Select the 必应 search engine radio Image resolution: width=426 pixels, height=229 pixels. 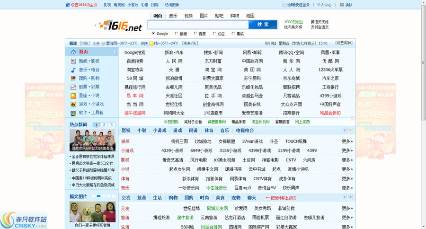point(214,34)
